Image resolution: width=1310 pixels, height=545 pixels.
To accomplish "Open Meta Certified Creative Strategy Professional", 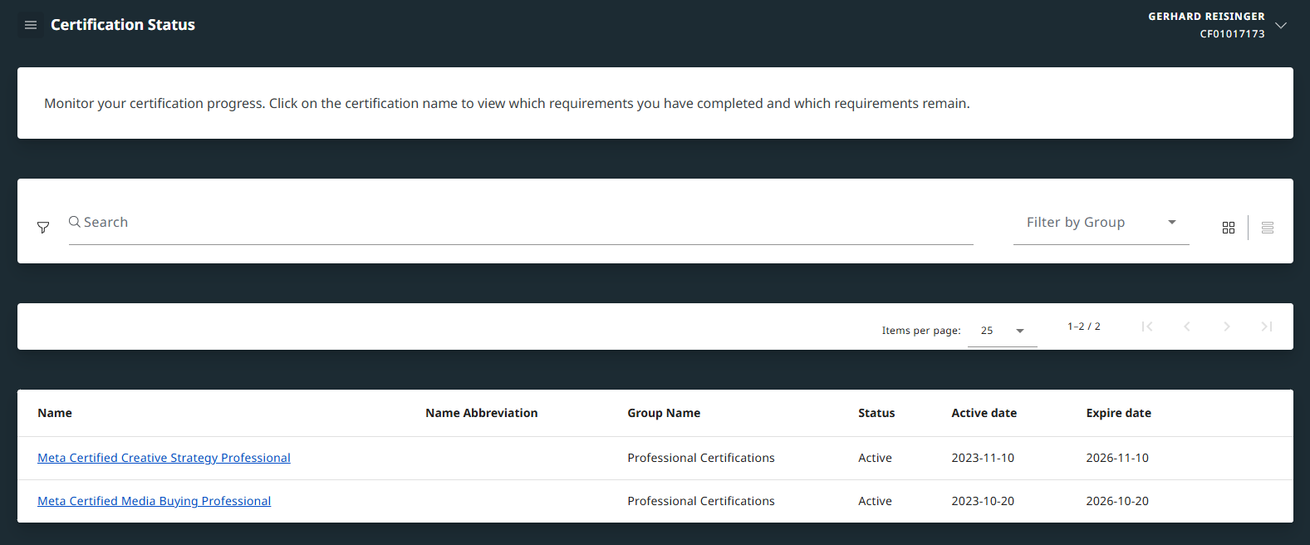I will point(164,458).
